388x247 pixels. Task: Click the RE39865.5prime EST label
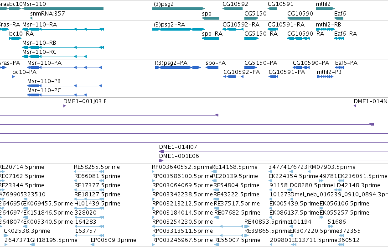click(267, 231)
